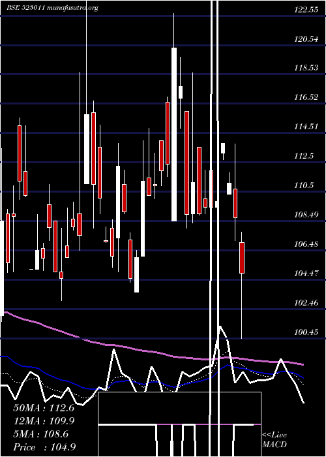Screen dimensions: 326x457
Task: Click the 122.55 price axis label
Action: click(x=306, y=10)
